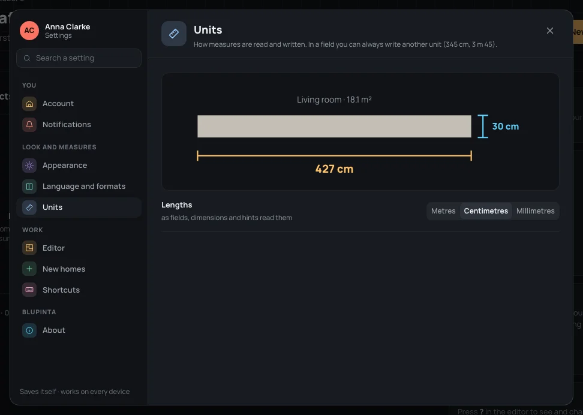Open the Appearance settings page

(79, 166)
